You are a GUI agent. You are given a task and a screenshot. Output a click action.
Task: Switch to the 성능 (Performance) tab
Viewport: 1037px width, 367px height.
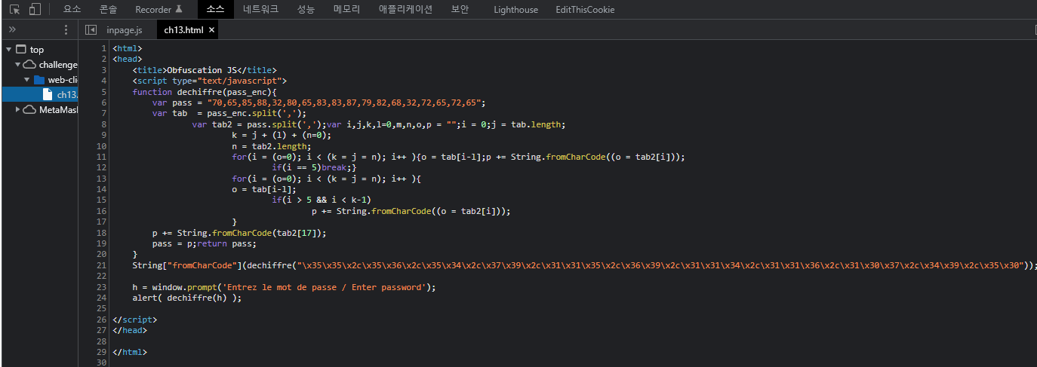[306, 10]
